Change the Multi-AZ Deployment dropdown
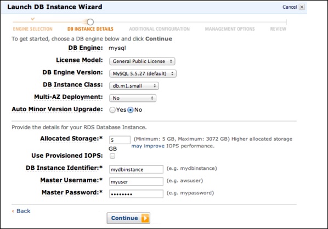Viewport: 328px width, 229px height. pyautogui.click(x=133, y=98)
